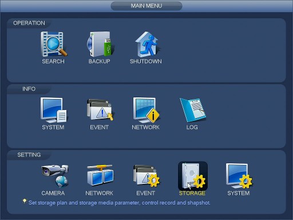Open highlighted Storage setting icon
Image resolution: width=293 pixels, height=220 pixels.
[193, 176]
